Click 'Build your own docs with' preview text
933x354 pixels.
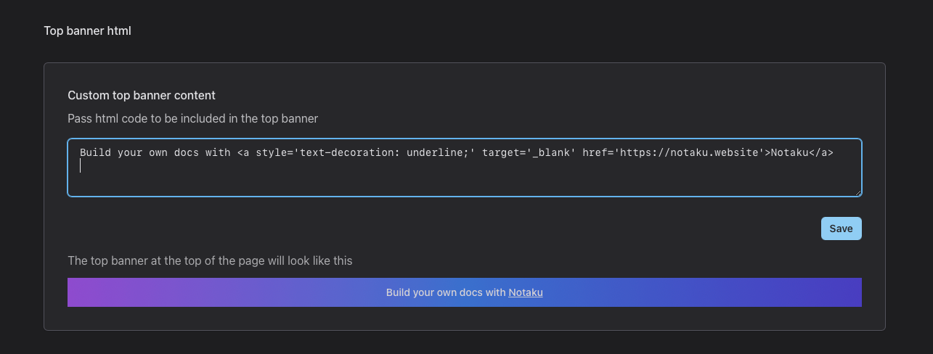[x=446, y=292]
